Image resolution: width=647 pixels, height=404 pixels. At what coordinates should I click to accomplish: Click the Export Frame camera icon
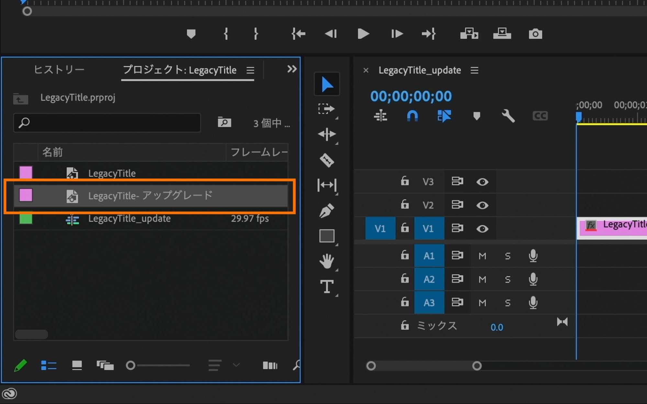point(535,34)
